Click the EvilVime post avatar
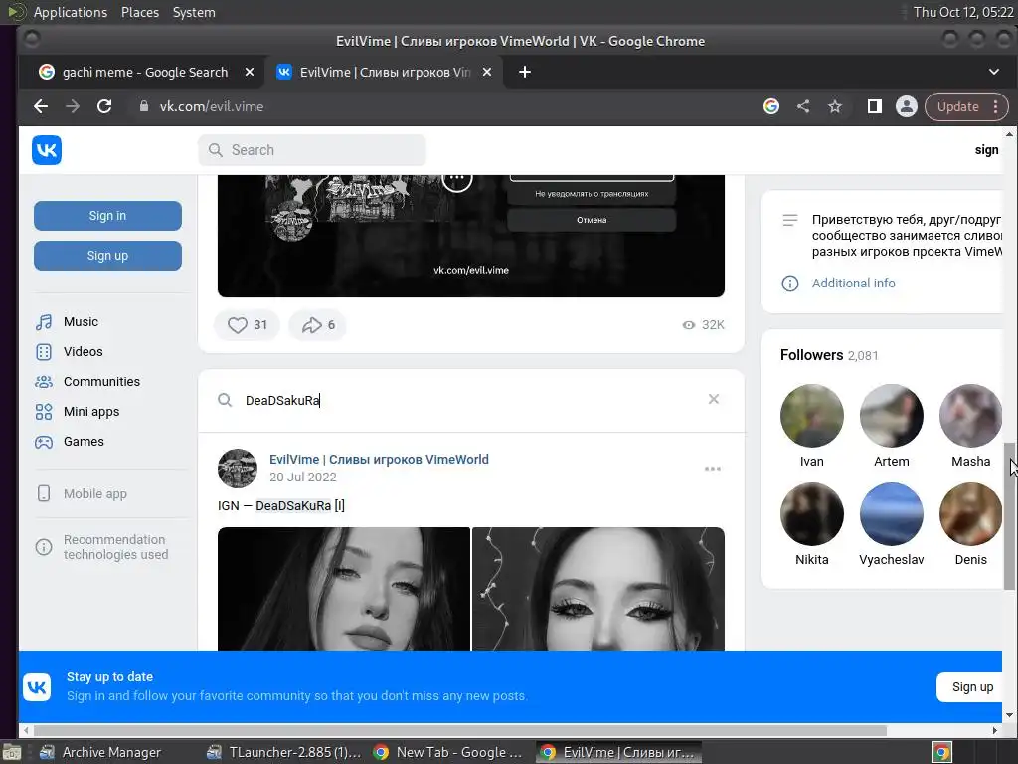Image resolution: width=1018 pixels, height=764 pixels. coord(238,469)
